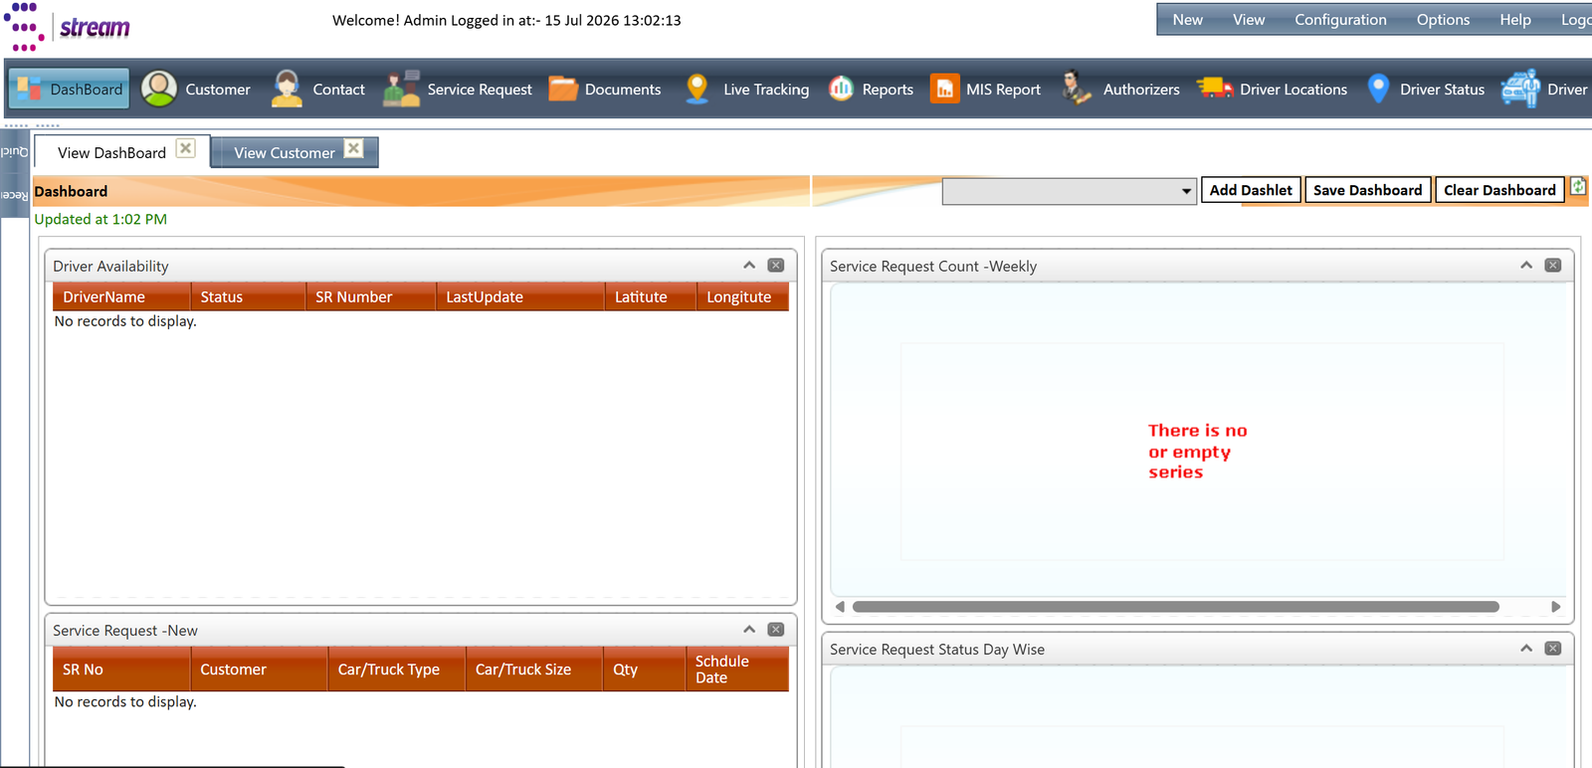
Task: Open the New menu
Action: click(x=1187, y=20)
